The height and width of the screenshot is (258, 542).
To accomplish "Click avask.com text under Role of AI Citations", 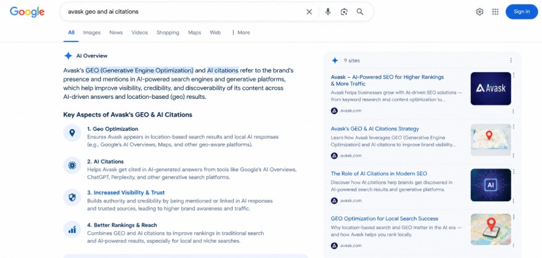I will [351, 201].
